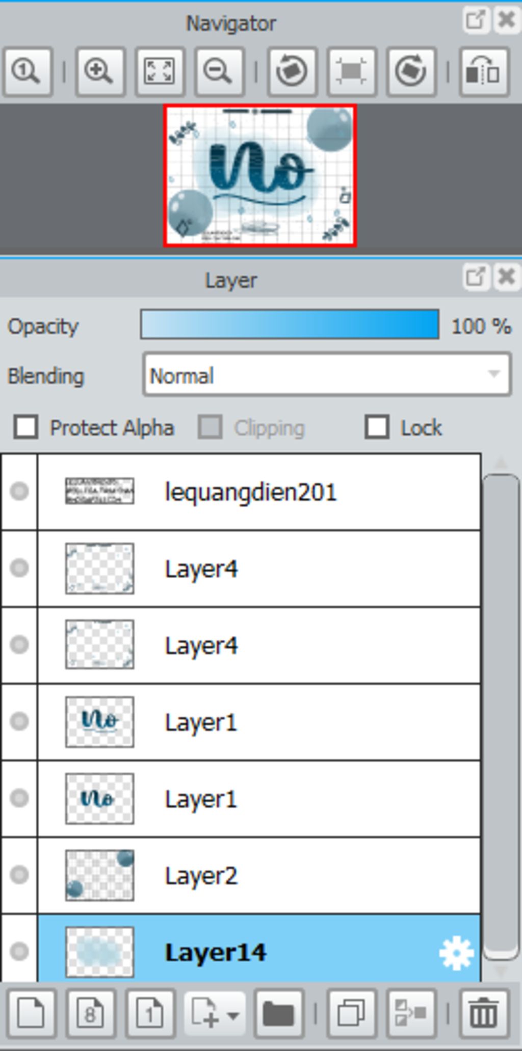The width and height of the screenshot is (522, 1051).
Task: Tick the Lock checkbox
Action: 377,427
